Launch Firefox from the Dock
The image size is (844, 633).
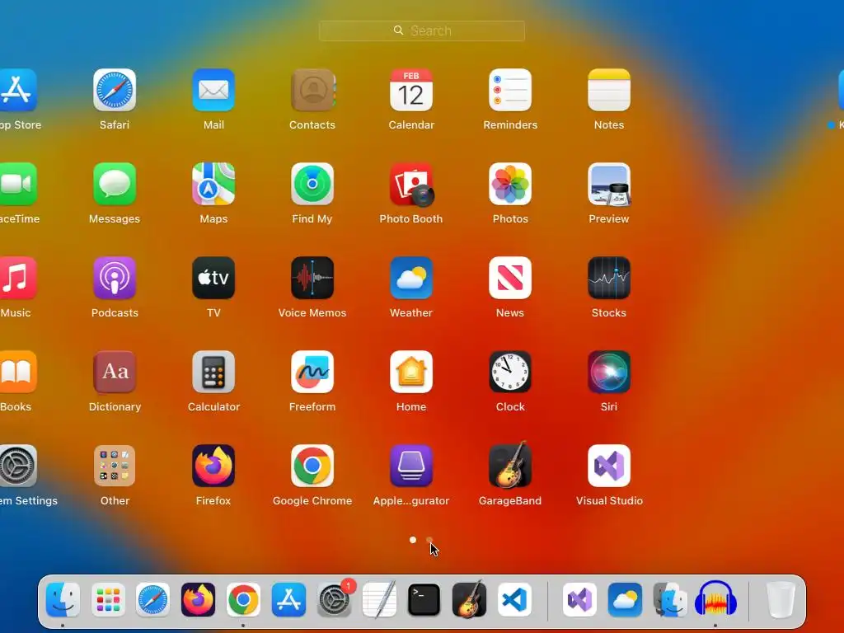[198, 600]
